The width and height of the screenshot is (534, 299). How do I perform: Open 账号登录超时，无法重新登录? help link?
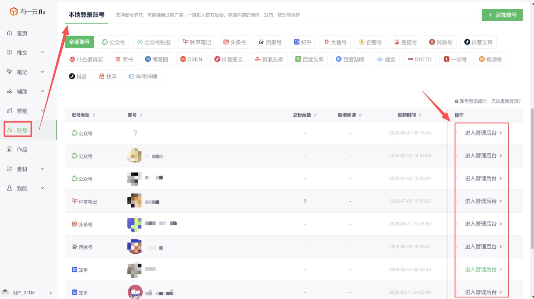click(487, 102)
